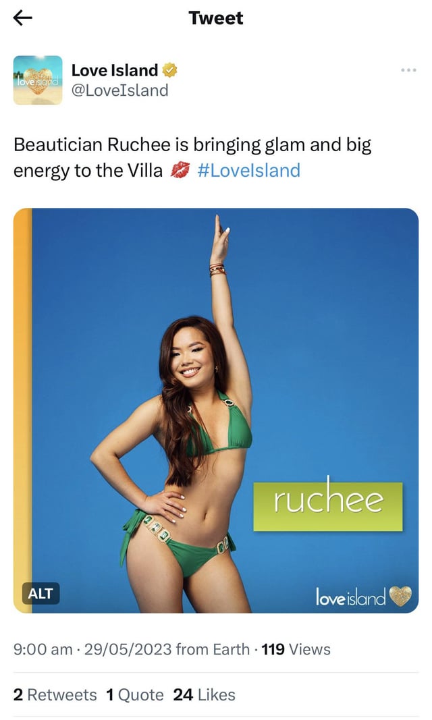Viewport: 432px width, 720px height.
Task: Click the 119 Views counter
Action: tap(296, 649)
